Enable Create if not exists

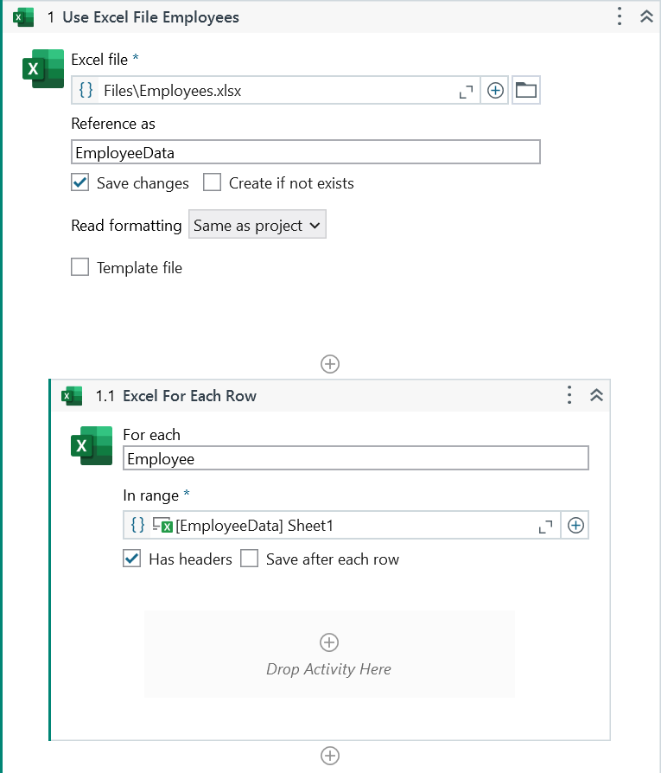pos(212,182)
